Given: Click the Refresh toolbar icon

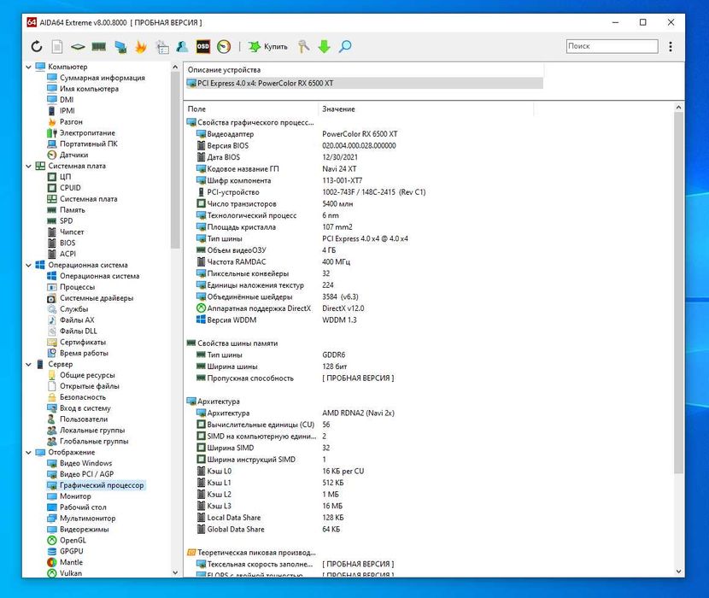Looking at the screenshot, I should pyautogui.click(x=37, y=46).
